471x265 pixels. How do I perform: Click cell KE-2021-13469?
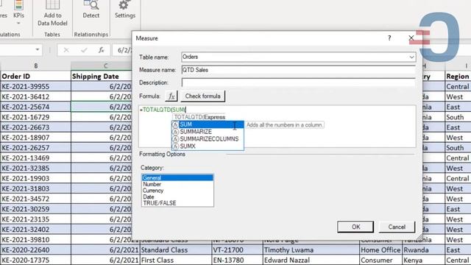(36, 158)
